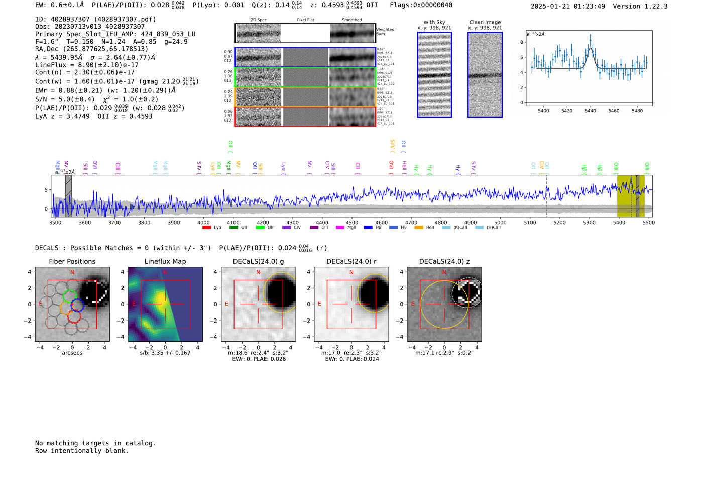
Task: Click the 2D Spec column header
Action: [x=259, y=20]
